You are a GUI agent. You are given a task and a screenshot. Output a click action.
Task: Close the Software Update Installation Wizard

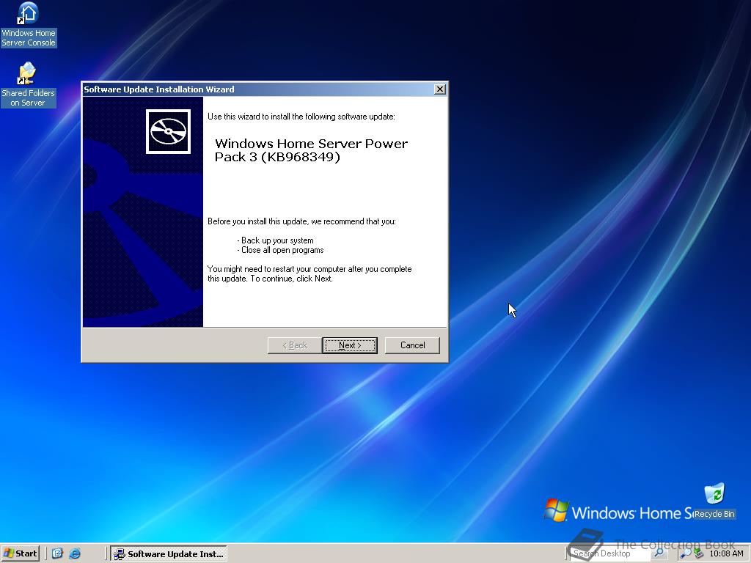[440, 89]
